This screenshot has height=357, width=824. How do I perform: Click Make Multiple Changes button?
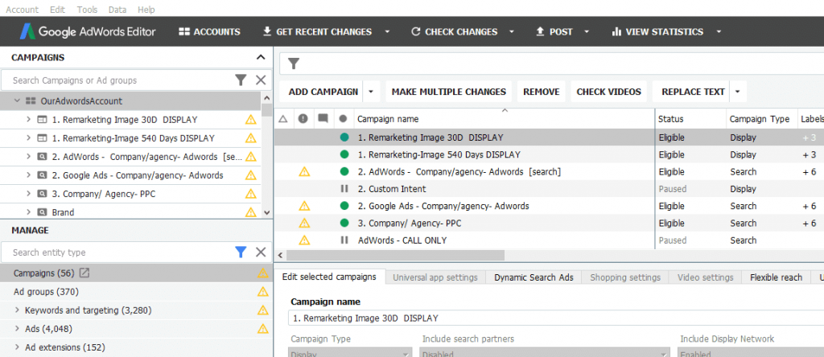[447, 92]
